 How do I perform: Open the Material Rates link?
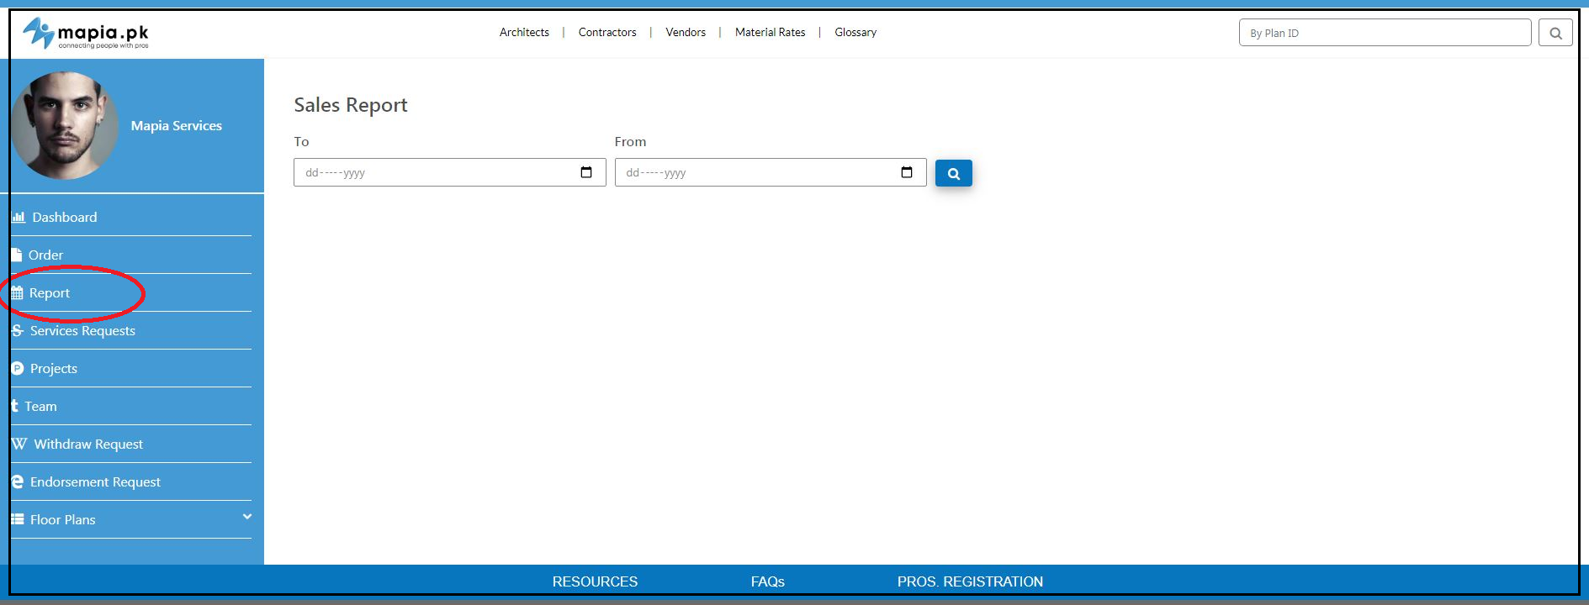[770, 32]
